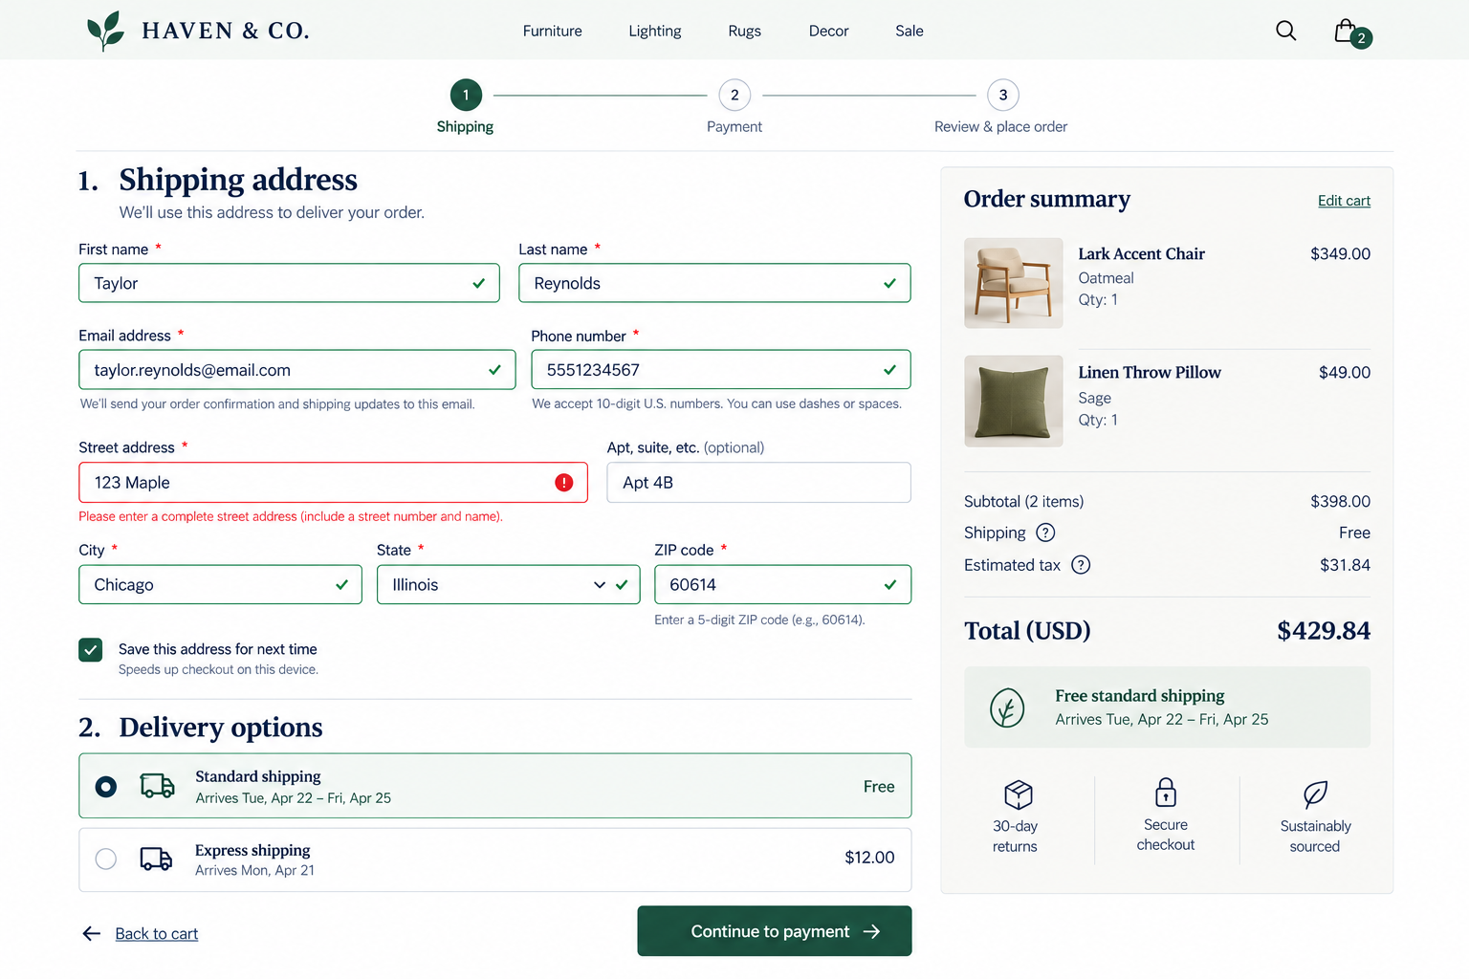Image resolution: width=1469 pixels, height=979 pixels.
Task: Click the Apt, suite field showing Apt 4B
Action: click(759, 483)
